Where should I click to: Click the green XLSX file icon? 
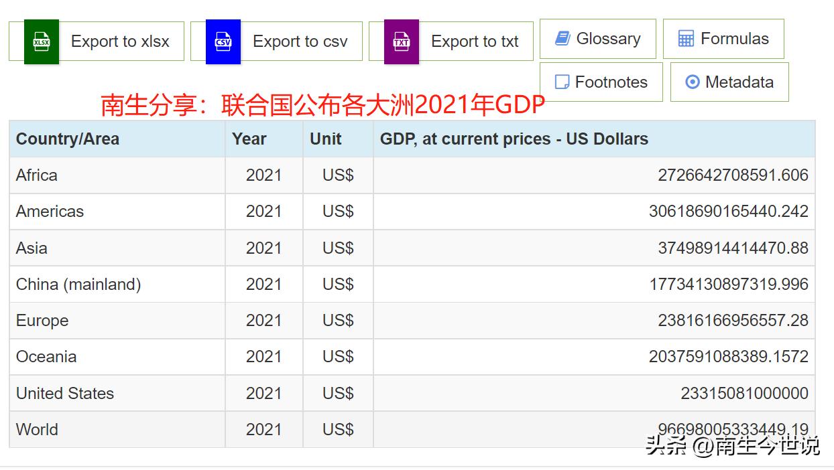click(40, 41)
